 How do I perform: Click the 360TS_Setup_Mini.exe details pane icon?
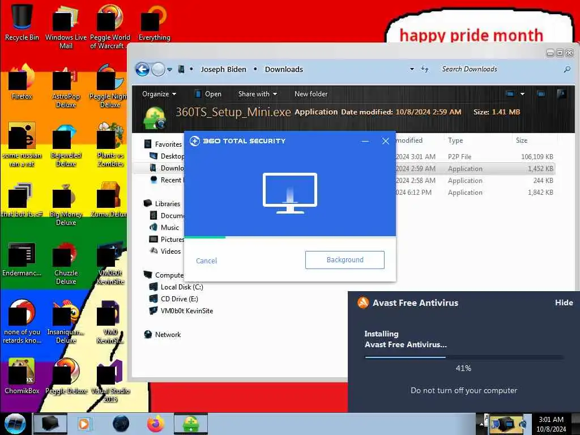(x=155, y=118)
